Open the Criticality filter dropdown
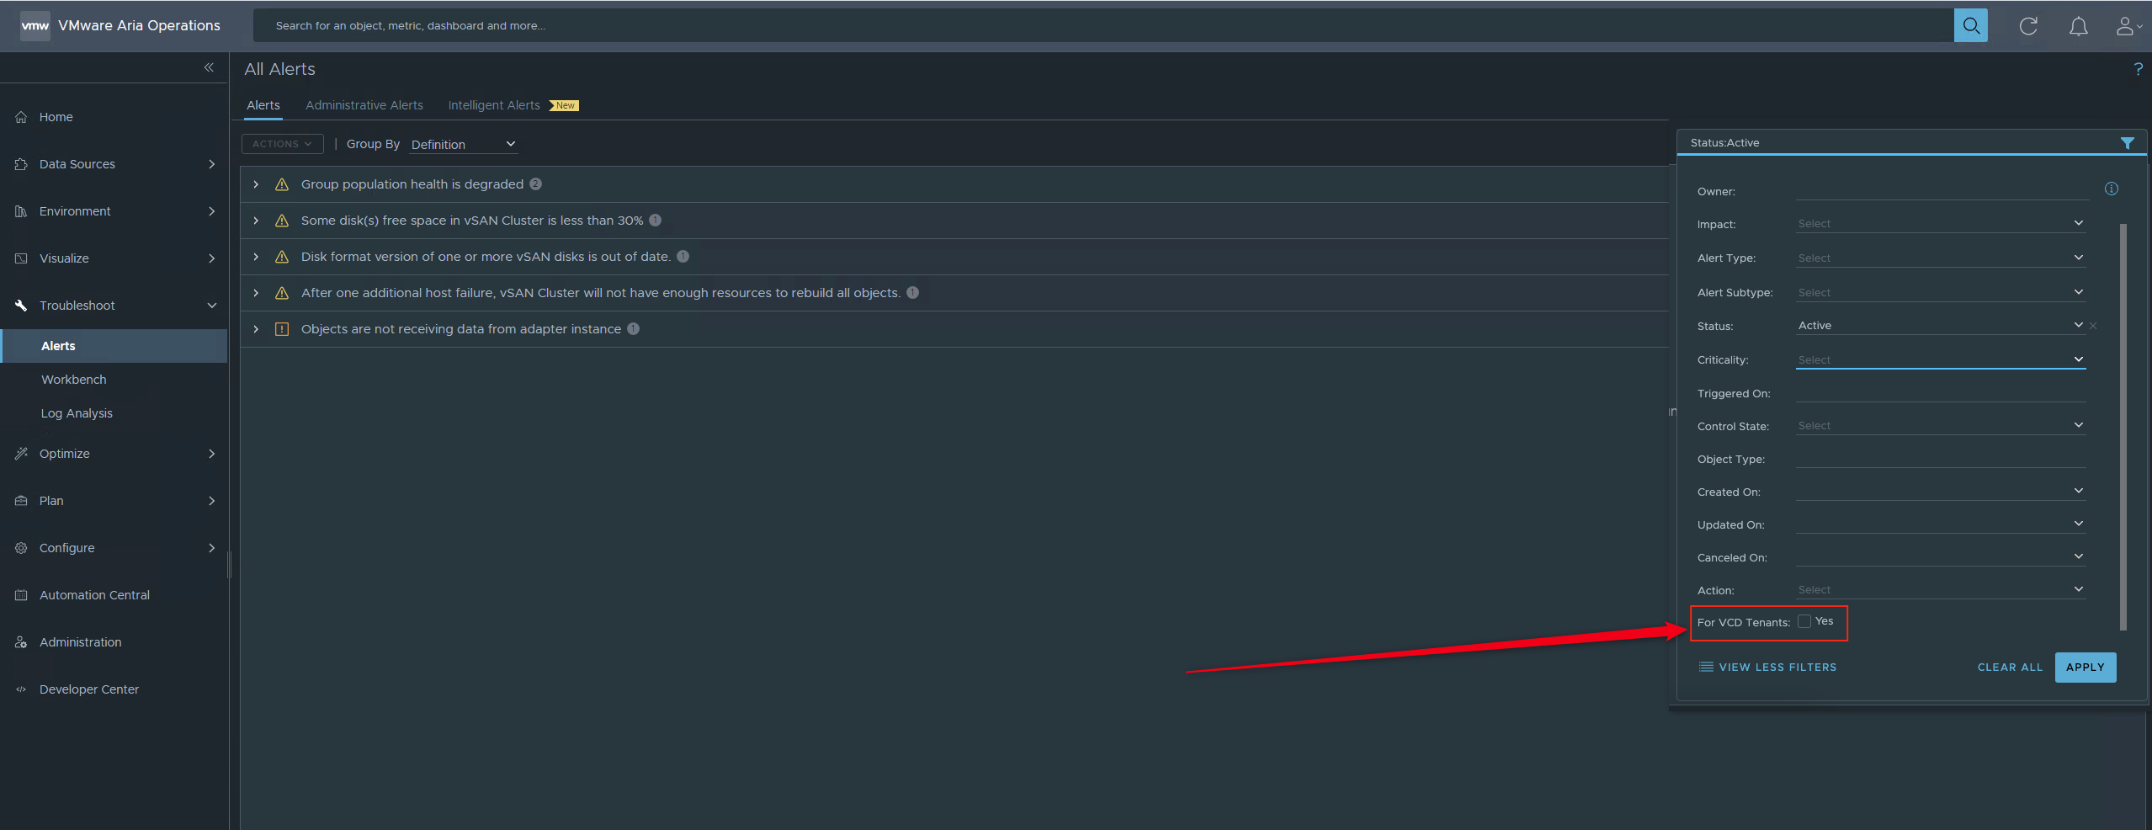2152x830 pixels. (x=1940, y=360)
